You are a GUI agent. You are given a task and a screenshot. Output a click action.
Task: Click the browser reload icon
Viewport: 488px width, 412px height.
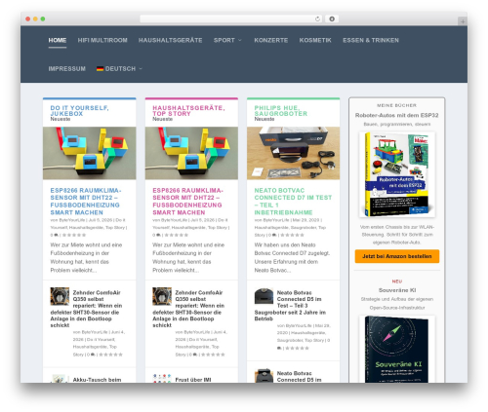[317, 19]
